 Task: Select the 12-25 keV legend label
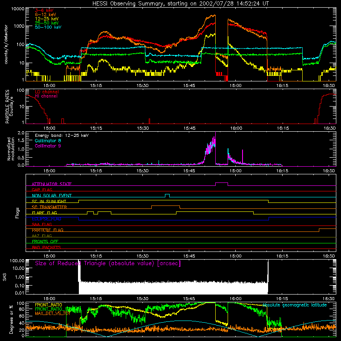tap(47, 19)
